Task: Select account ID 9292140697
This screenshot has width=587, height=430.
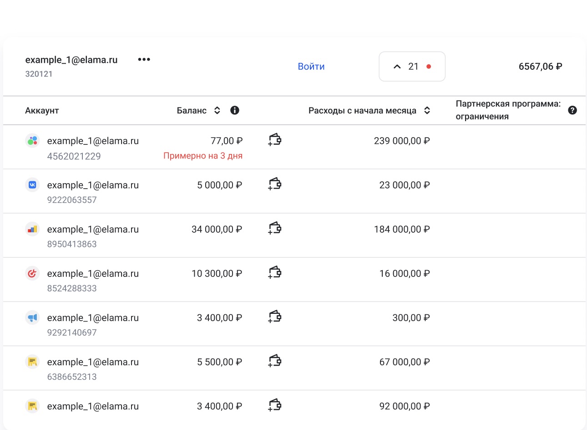Action: [x=72, y=333]
